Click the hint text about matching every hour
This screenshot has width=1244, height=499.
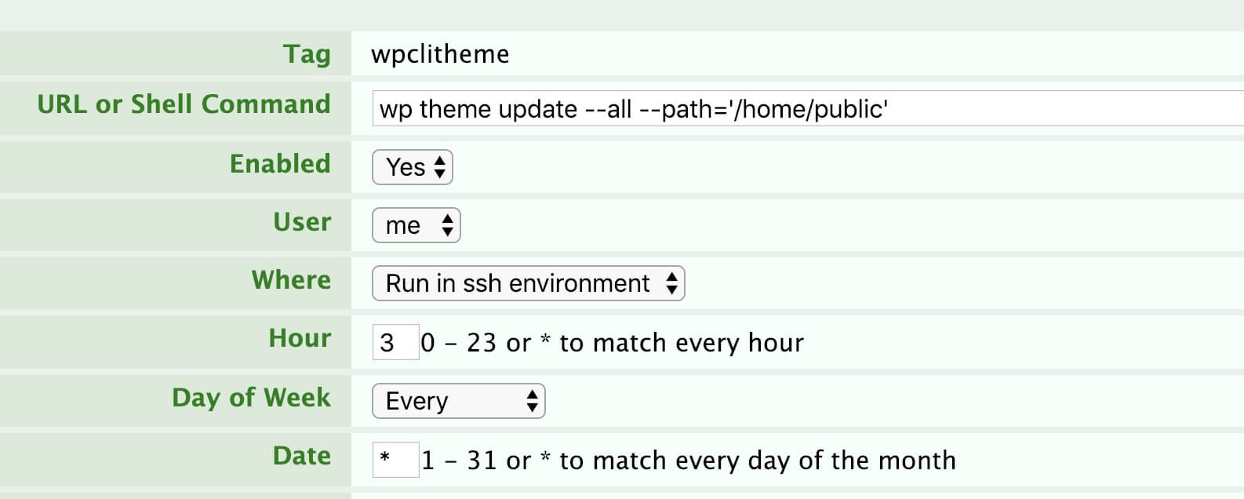(x=613, y=343)
